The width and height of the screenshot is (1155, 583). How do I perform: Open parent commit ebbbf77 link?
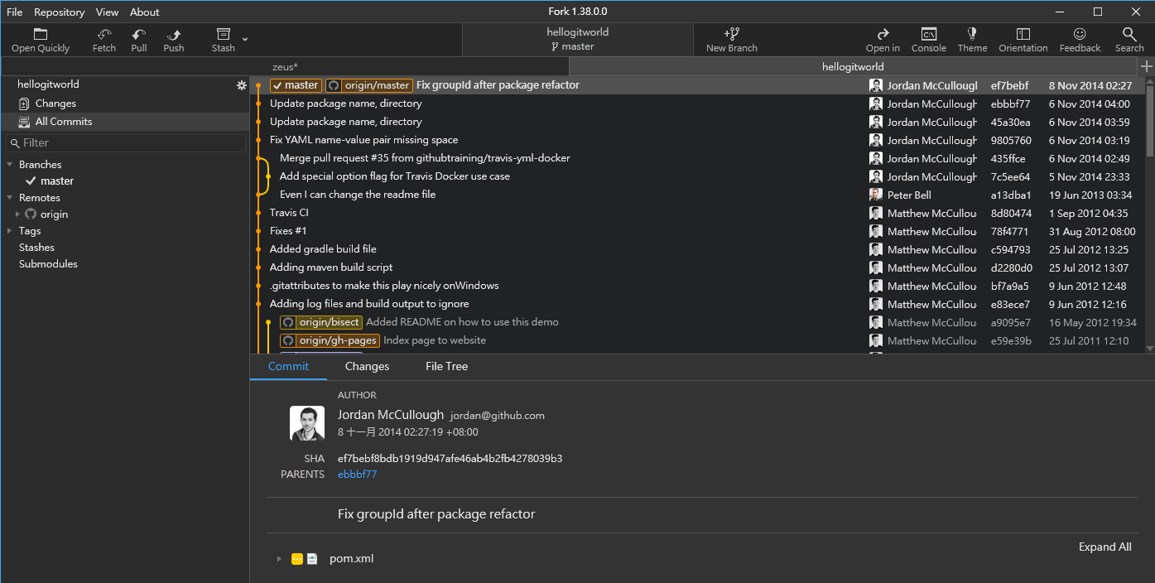point(357,474)
